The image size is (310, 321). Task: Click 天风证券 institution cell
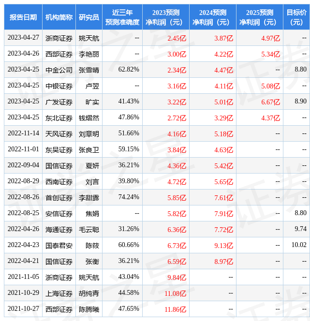(59, 134)
